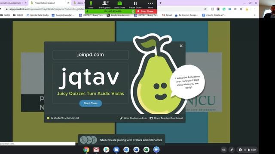This screenshot has width=275, height=154.
Task: Start a New Share in Zoom
Action: point(119,5)
